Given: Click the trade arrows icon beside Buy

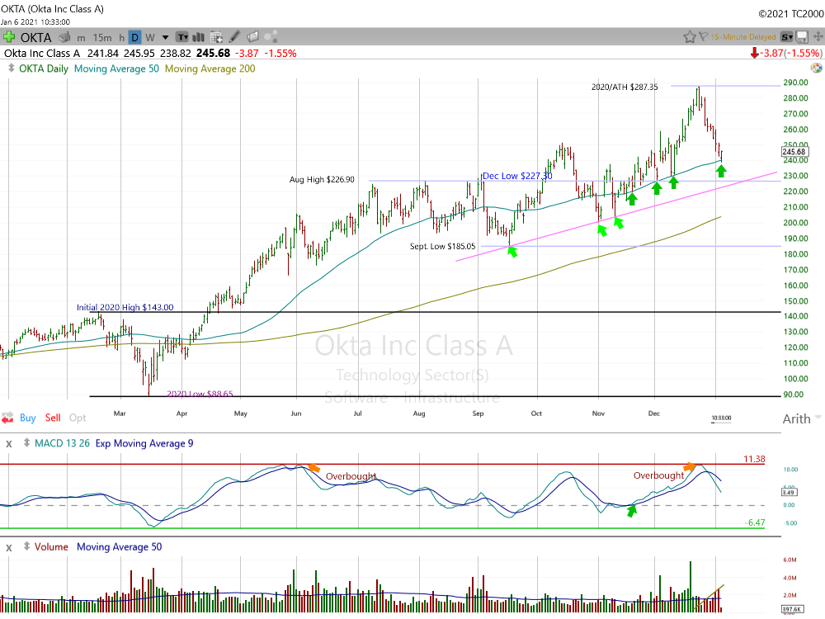Looking at the screenshot, I should 8,418.
